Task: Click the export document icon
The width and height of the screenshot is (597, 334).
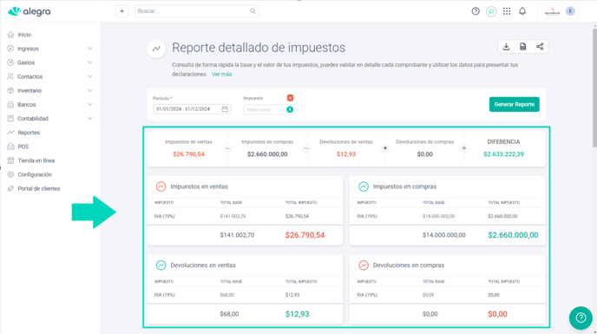Action: [522, 47]
